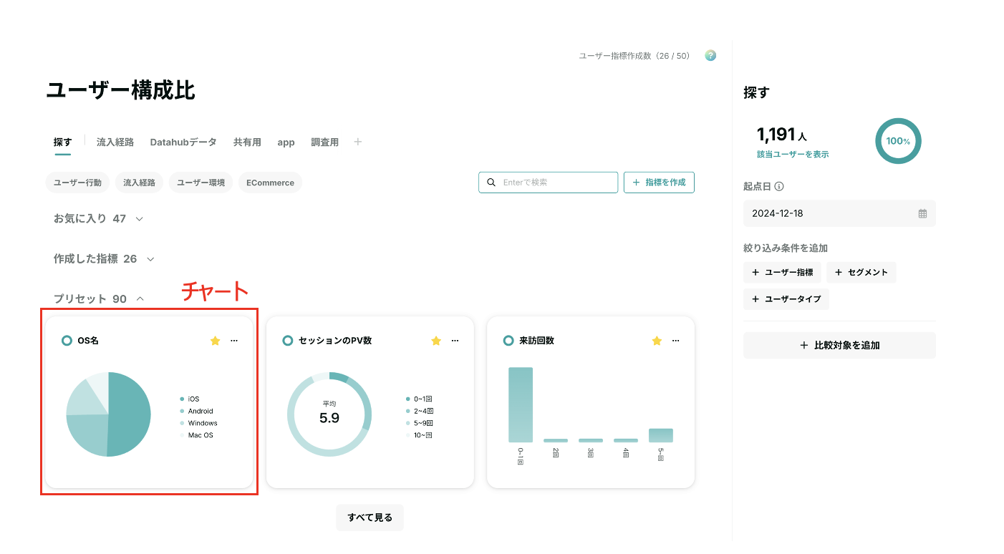Click the average 5.9 donut chart
This screenshot has height=554, width=1004.
[329, 414]
